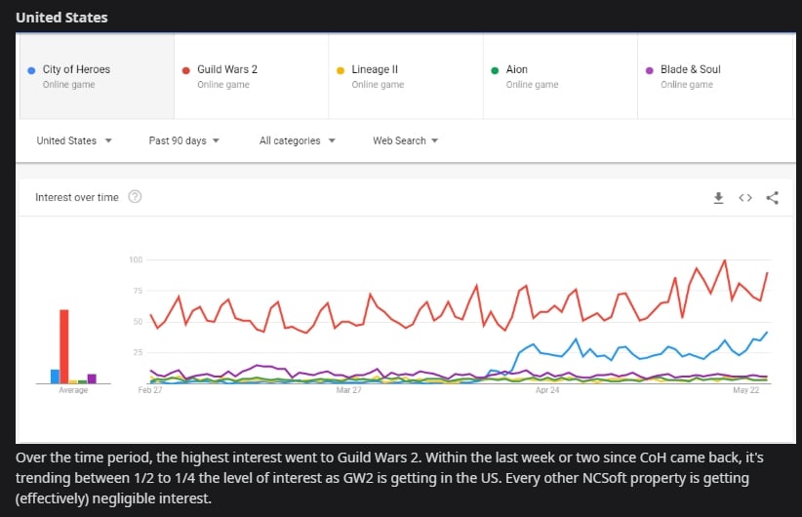This screenshot has width=802, height=517.
Task: Click the 25 value on the y-axis
Action: coord(138,352)
